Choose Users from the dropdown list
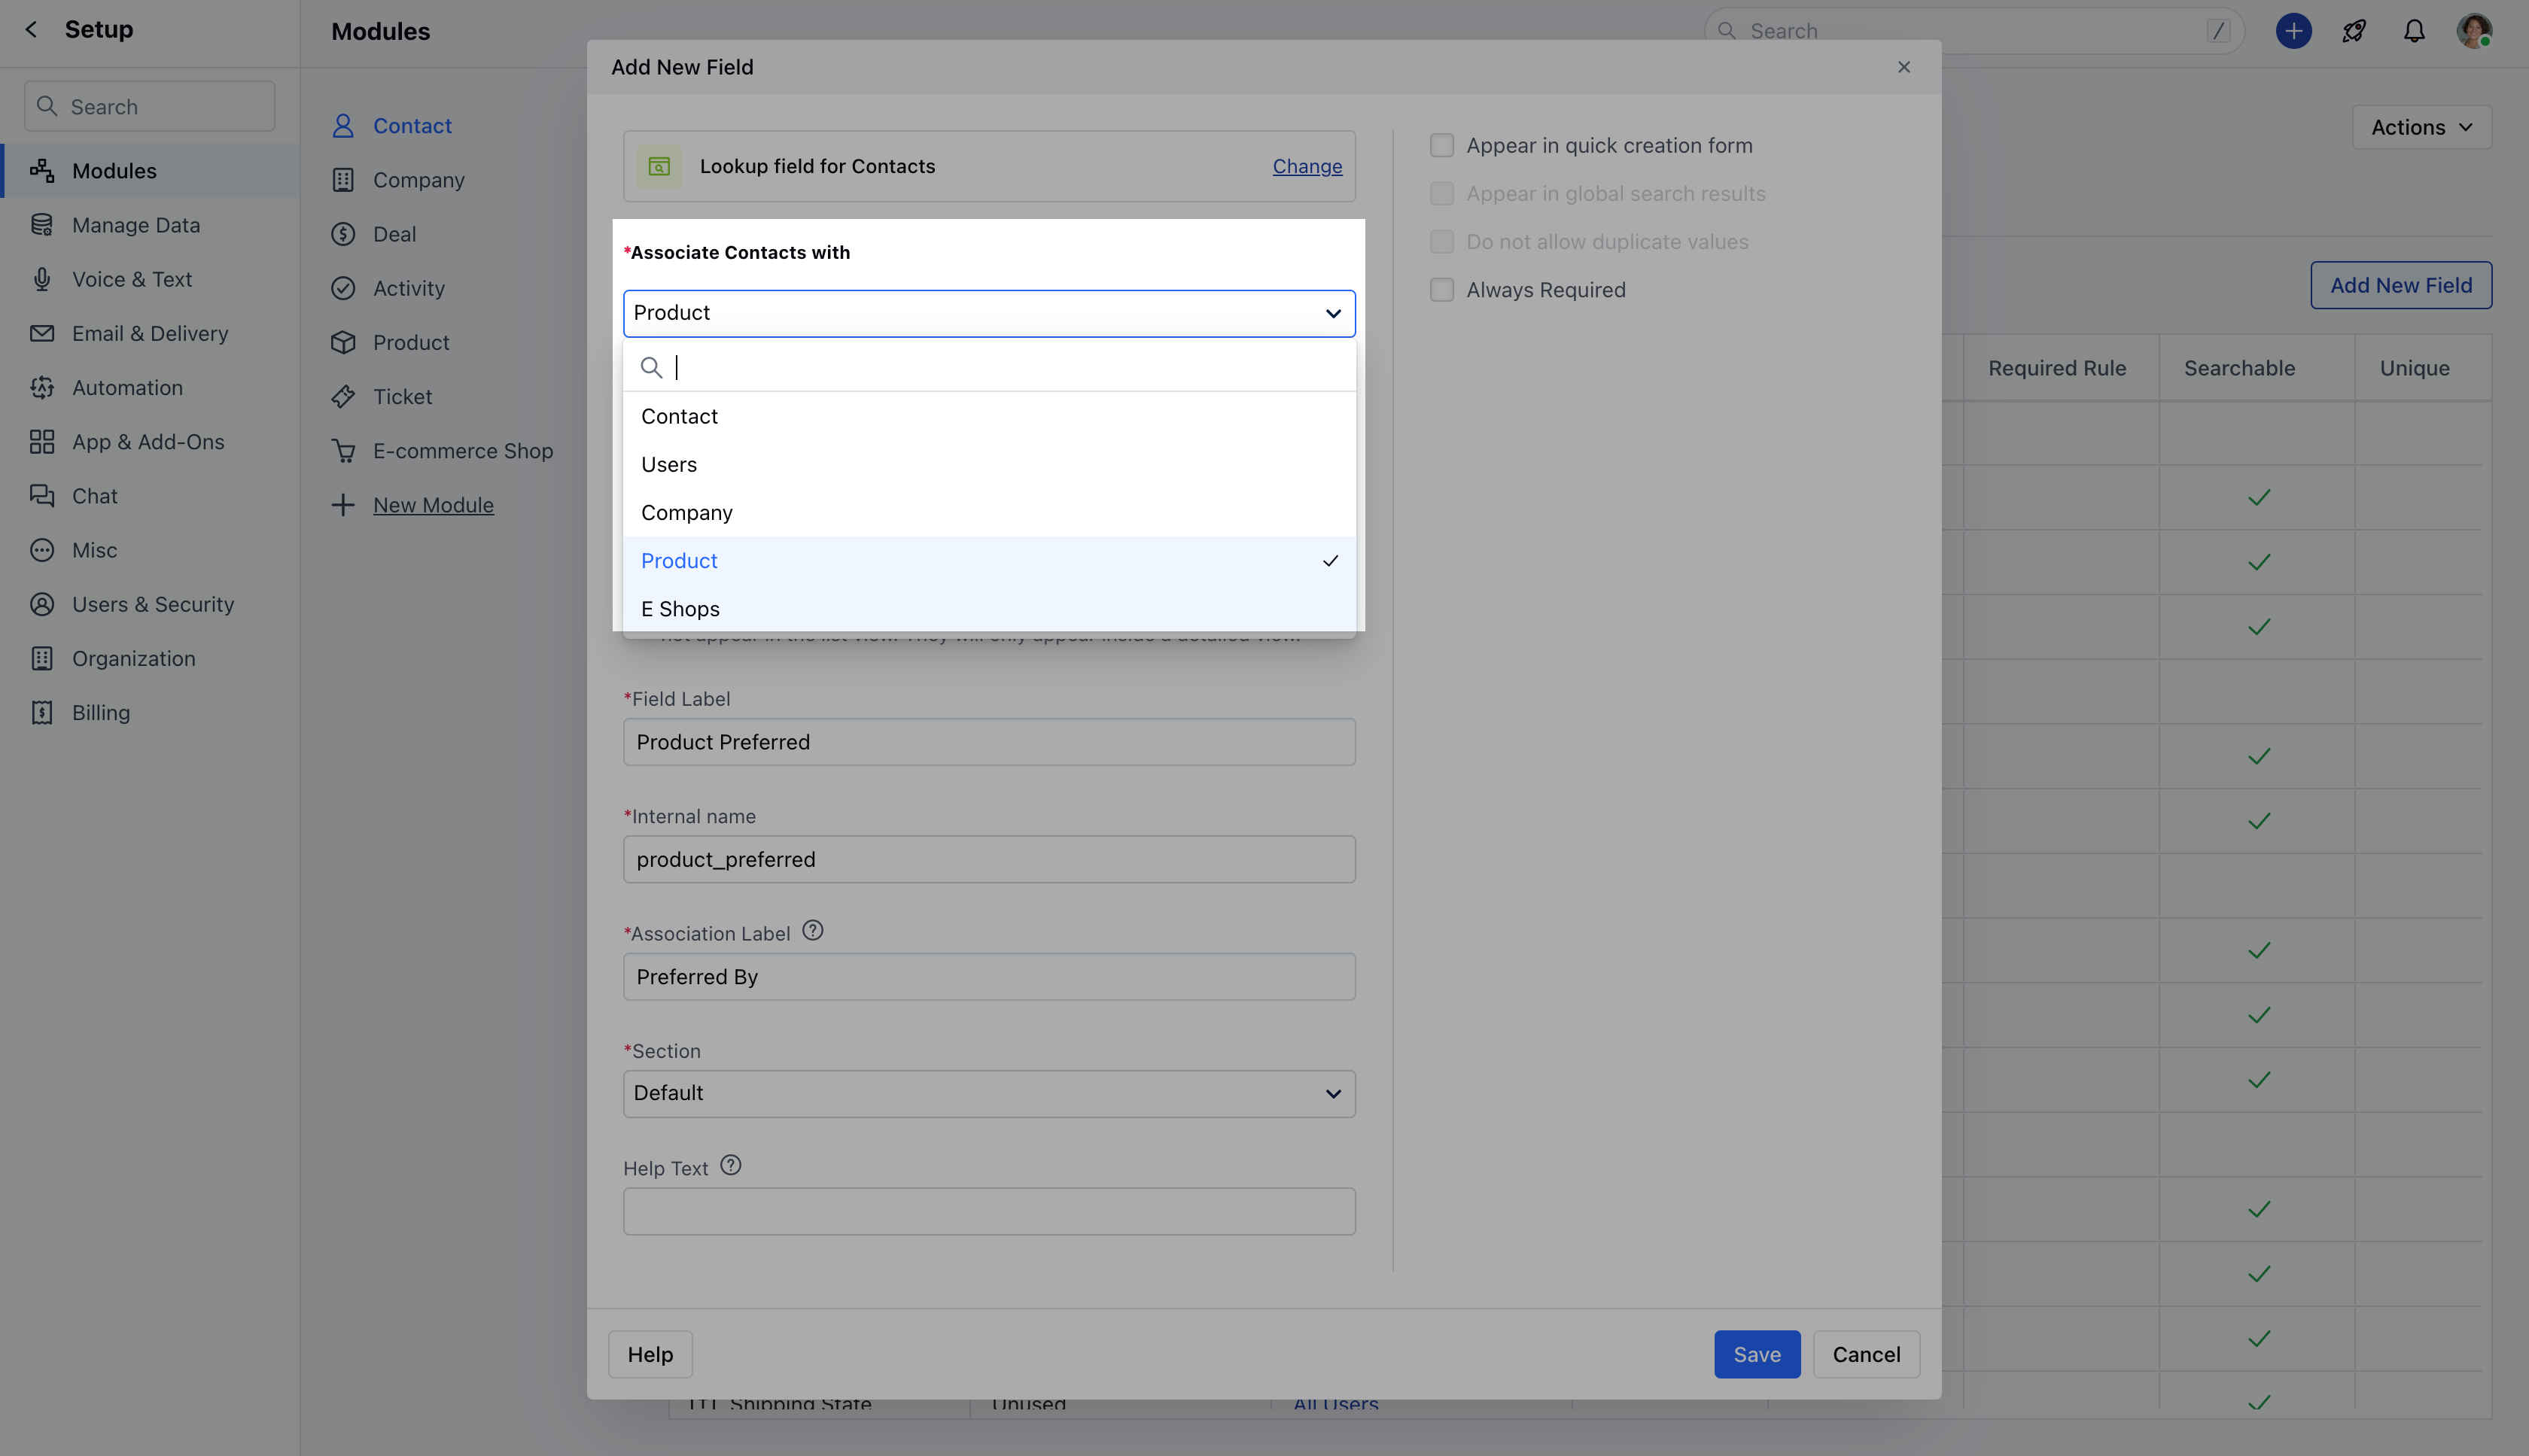The height and width of the screenshot is (1456, 2529). point(989,464)
